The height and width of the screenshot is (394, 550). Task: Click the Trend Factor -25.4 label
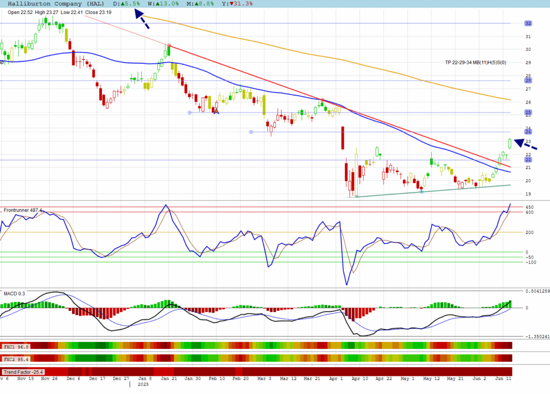(x=23, y=372)
